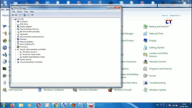Open Display settings in Control Panel
This screenshot has height=108, width=192.
(153, 40)
